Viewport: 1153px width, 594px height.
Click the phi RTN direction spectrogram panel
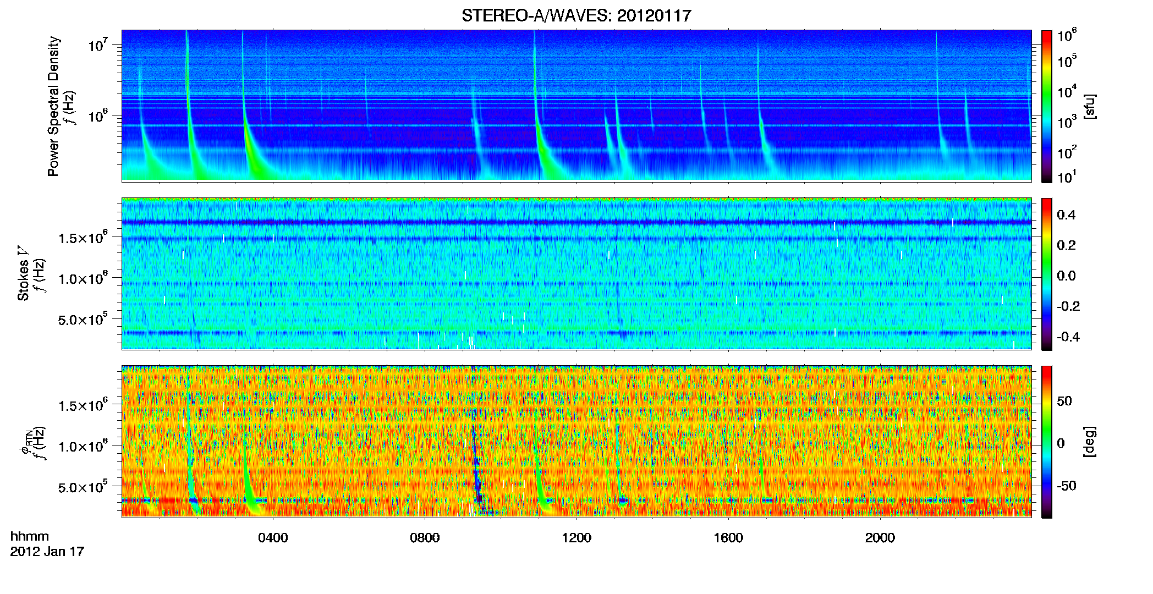coord(576,441)
